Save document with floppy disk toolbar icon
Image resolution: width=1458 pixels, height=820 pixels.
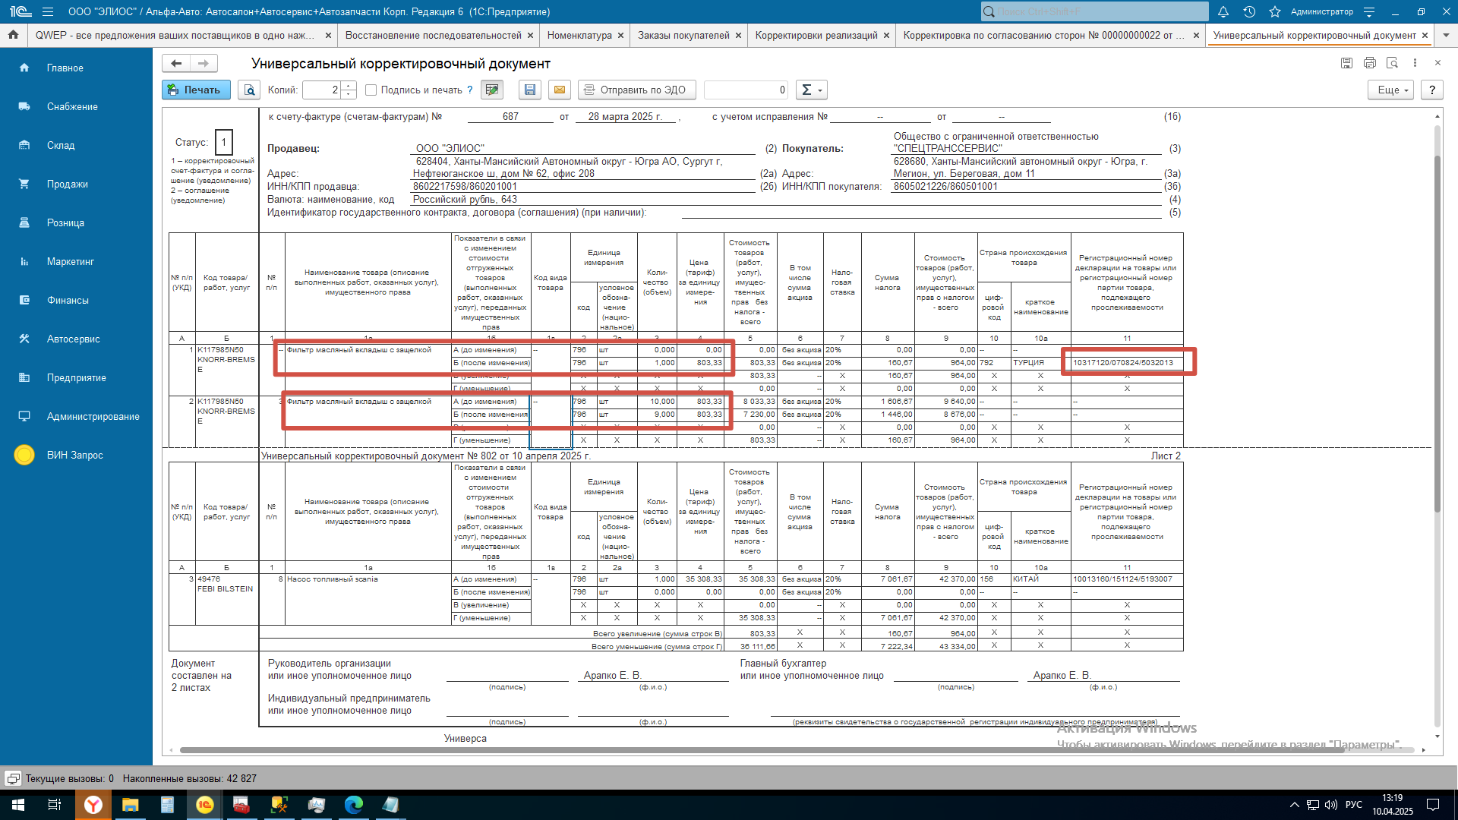coord(530,90)
